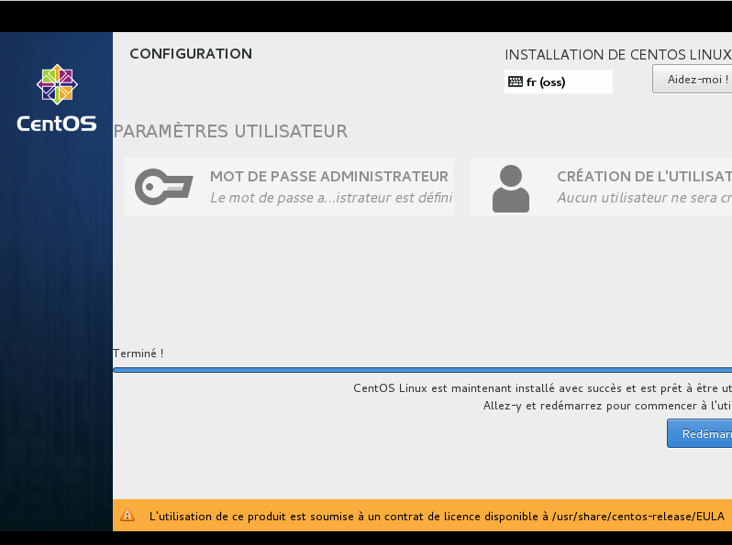Click the Redémarrer button

pyautogui.click(x=702, y=434)
